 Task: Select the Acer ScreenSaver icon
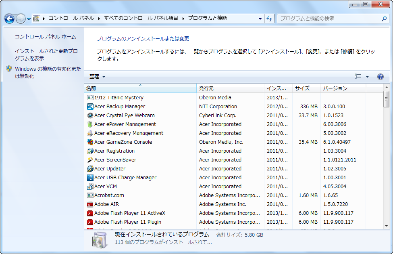click(x=90, y=160)
